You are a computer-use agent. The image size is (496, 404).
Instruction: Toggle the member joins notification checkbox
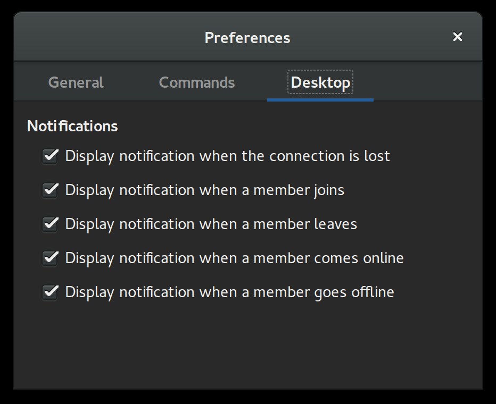click(50, 190)
